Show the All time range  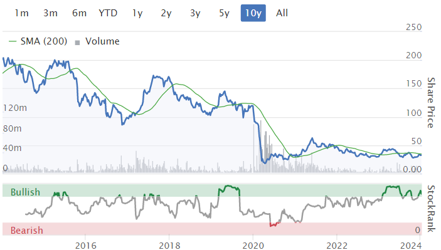(282, 13)
